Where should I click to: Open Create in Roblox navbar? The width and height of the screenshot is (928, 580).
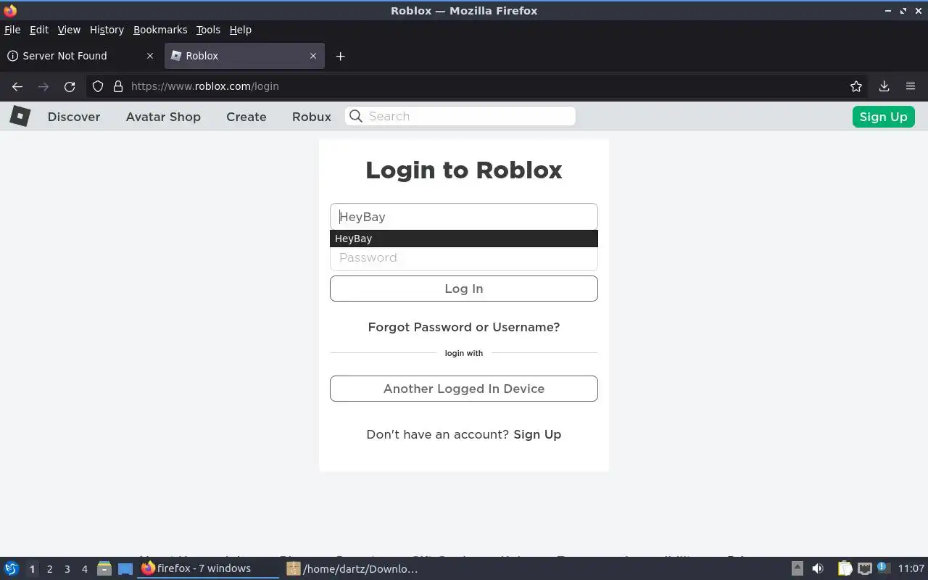point(246,117)
